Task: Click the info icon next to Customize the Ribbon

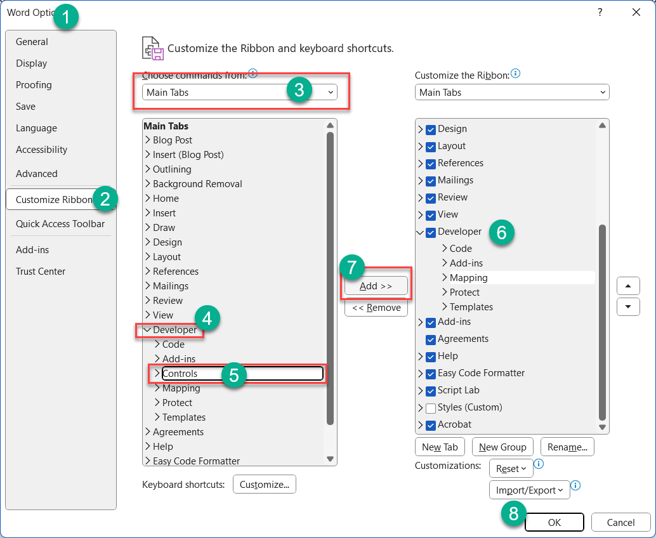Action: click(516, 74)
